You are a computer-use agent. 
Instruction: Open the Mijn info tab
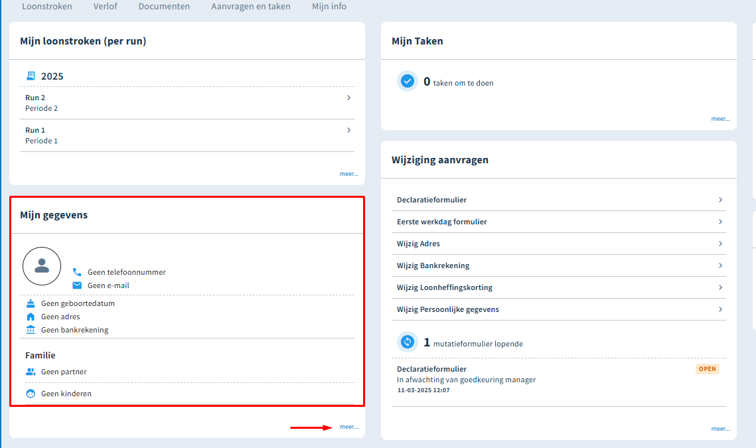click(329, 7)
